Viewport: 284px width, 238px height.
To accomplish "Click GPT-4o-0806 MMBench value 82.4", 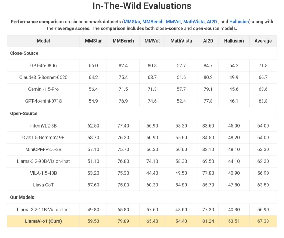I will click(x=123, y=65).
